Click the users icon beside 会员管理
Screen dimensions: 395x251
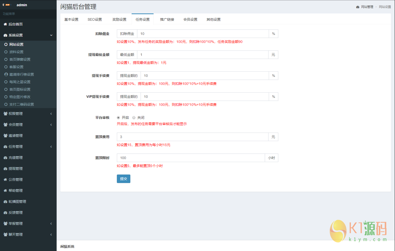5,125
